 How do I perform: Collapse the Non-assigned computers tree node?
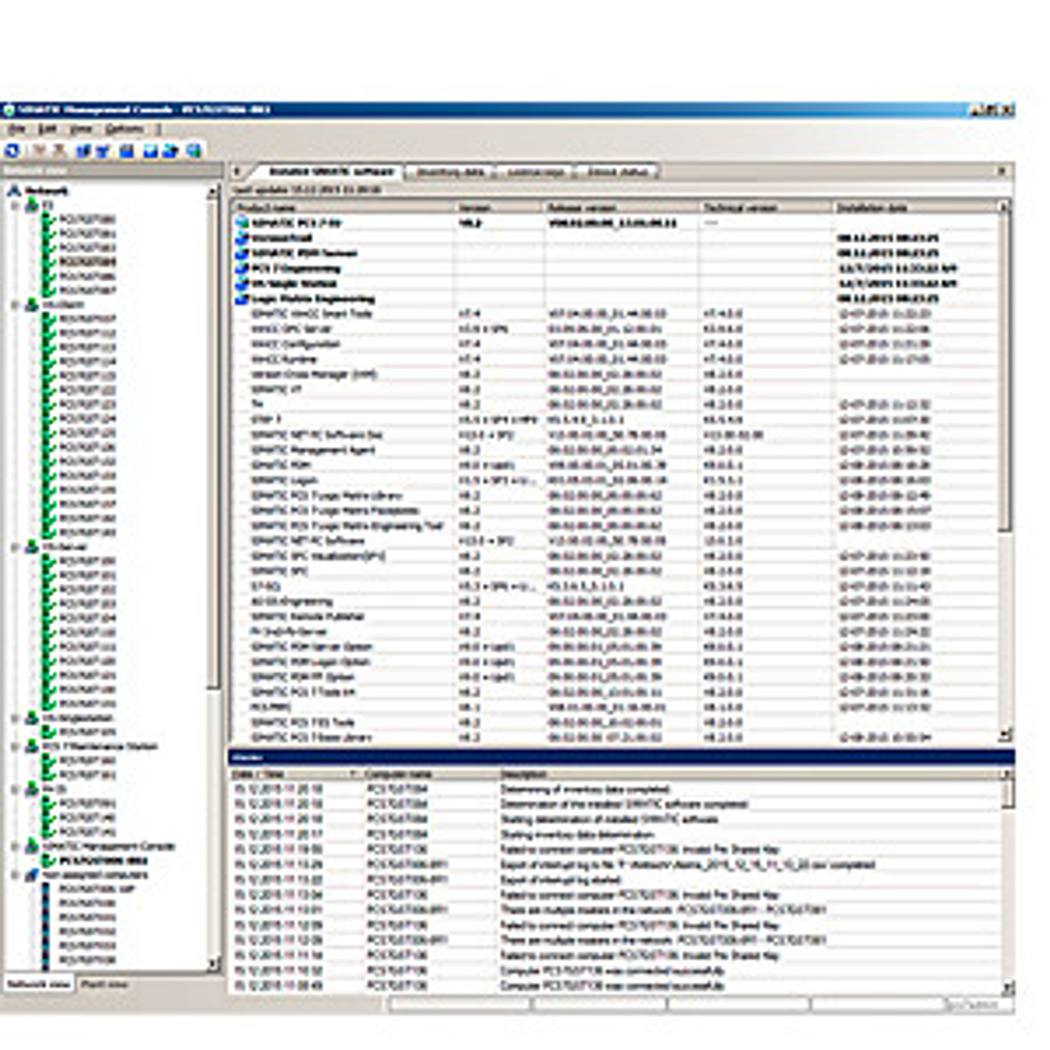(15, 875)
